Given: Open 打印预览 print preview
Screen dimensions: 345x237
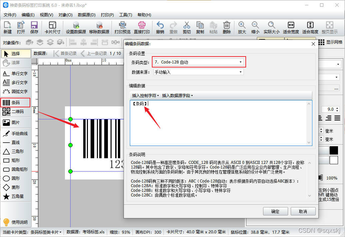Looking at the screenshot, I should (123, 28).
